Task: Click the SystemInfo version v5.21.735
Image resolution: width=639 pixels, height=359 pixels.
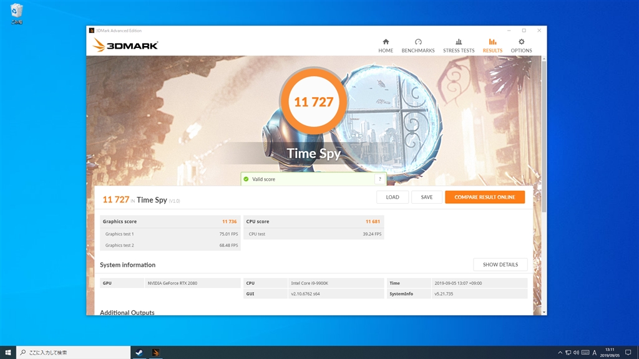Action: pyautogui.click(x=444, y=294)
